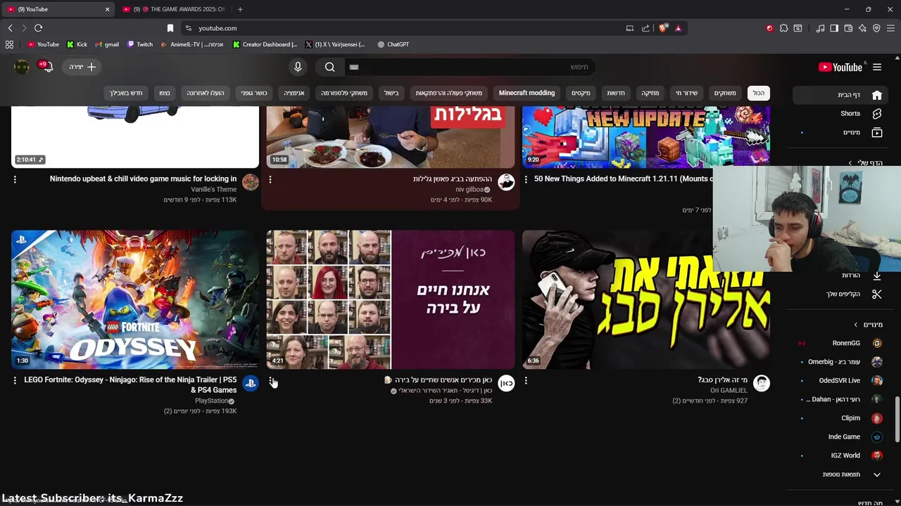Open three-dot menu for niv gilboa video
Viewport: 901px width, 506px height.
(x=270, y=179)
